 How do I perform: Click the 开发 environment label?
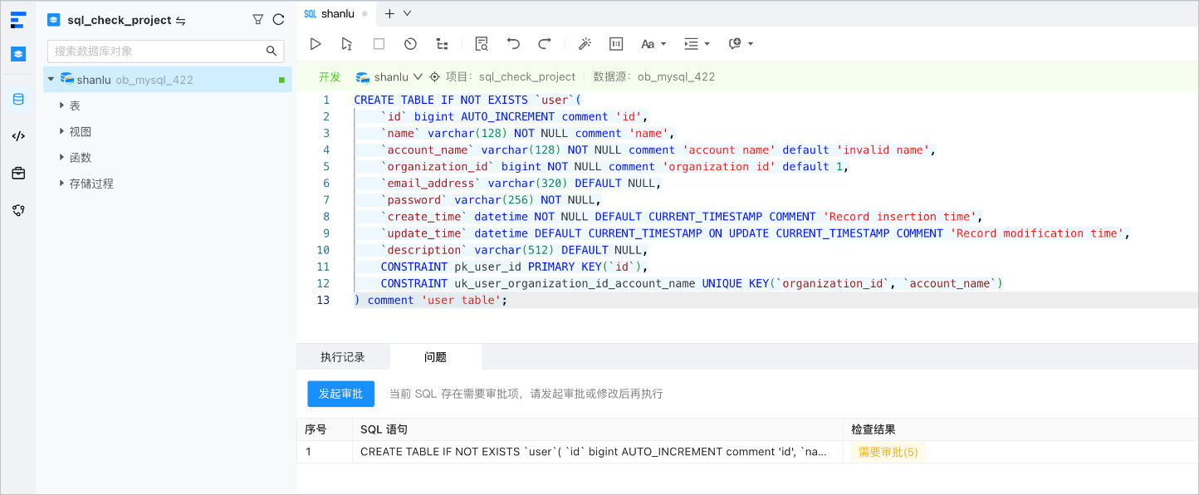click(330, 76)
